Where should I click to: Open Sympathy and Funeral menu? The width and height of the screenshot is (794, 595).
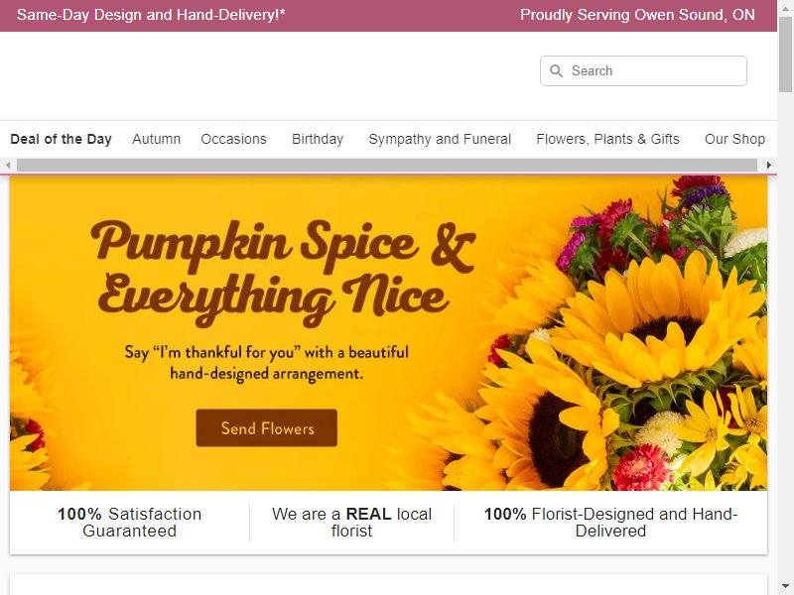tap(440, 139)
